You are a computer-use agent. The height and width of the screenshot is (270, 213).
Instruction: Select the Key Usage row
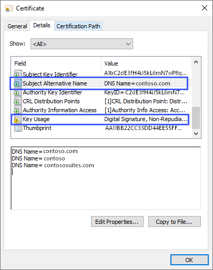101,119
